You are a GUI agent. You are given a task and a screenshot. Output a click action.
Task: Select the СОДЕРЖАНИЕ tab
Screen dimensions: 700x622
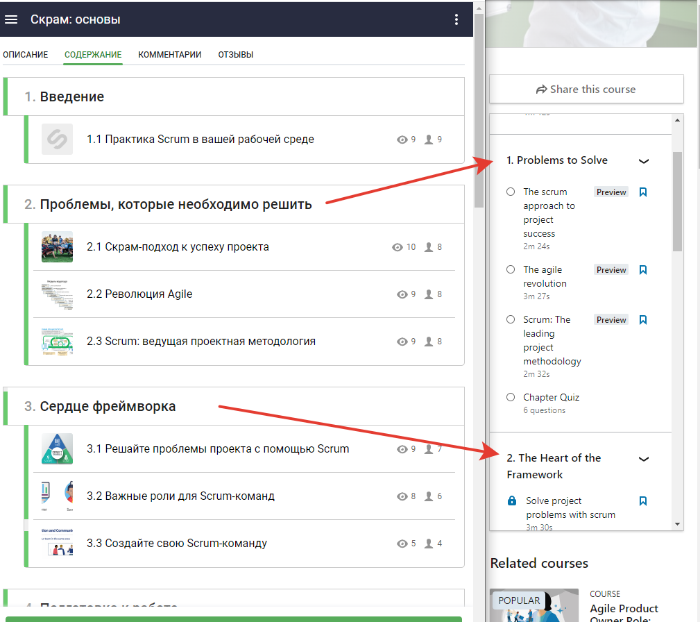pos(93,55)
